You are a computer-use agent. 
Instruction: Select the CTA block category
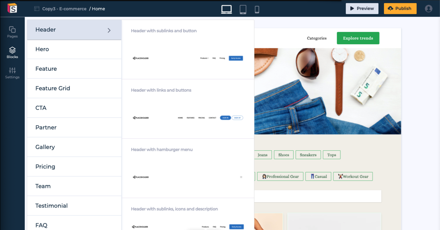(x=74, y=108)
